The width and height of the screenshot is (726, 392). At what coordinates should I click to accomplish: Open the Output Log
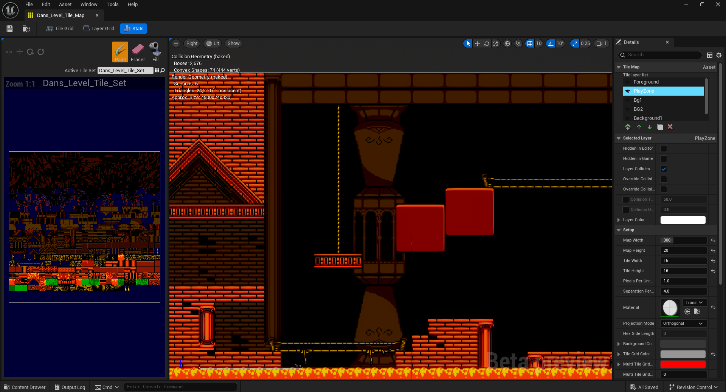(x=70, y=387)
